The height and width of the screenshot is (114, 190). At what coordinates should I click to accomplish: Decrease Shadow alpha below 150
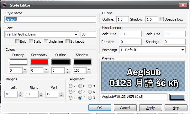tap(89, 72)
